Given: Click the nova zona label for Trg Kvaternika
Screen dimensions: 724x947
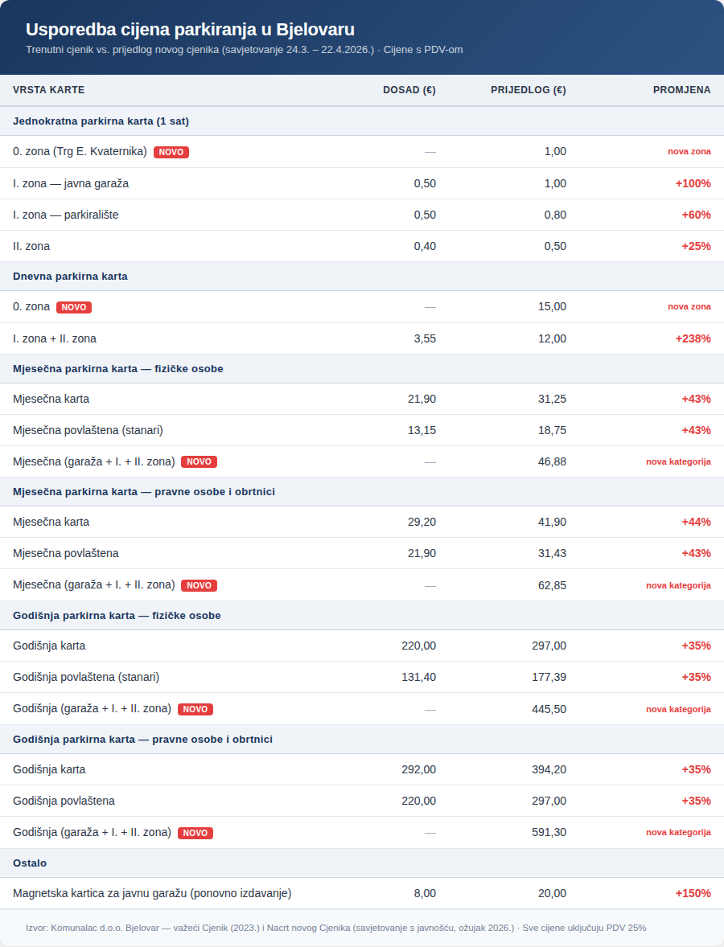Looking at the screenshot, I should pos(689,152).
